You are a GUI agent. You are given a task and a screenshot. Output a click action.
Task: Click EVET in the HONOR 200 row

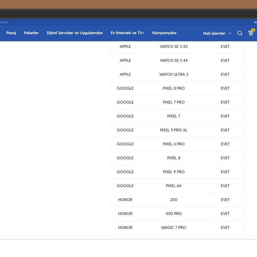click(x=225, y=200)
